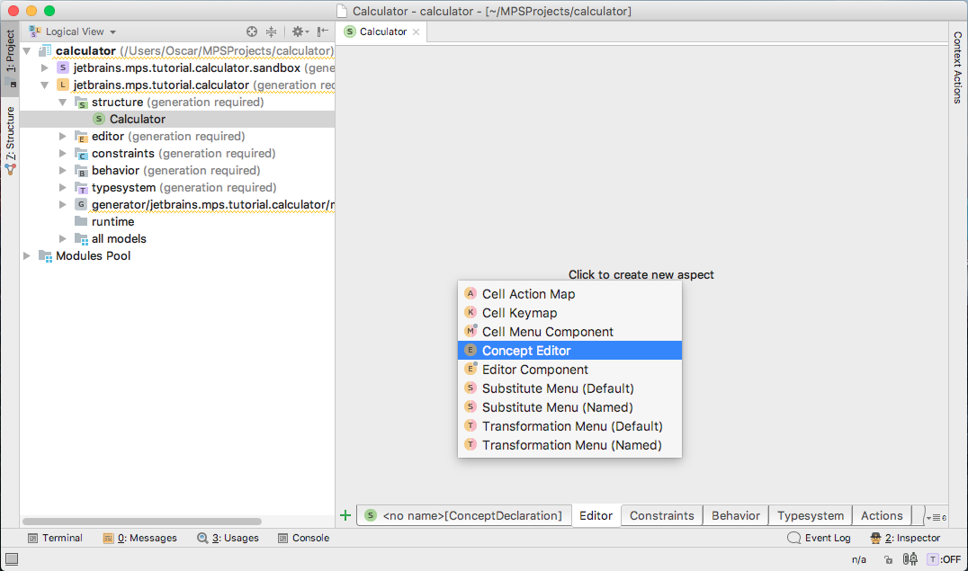Viewport: 968px width, 571px height.
Task: Expand the Modules Pool node
Action: coord(27,255)
